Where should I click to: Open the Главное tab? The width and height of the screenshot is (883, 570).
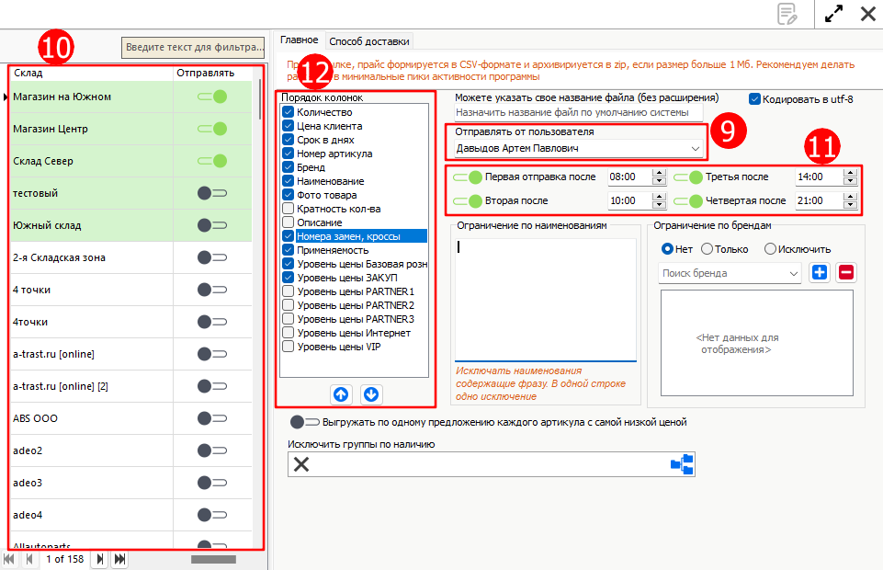(x=299, y=40)
